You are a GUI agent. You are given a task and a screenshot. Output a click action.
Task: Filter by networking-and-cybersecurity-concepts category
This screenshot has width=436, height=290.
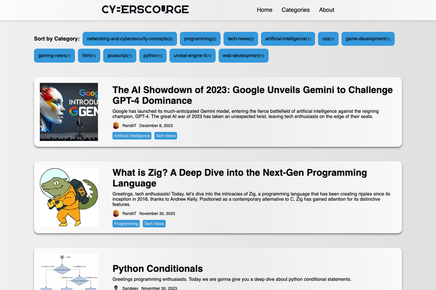(130, 39)
